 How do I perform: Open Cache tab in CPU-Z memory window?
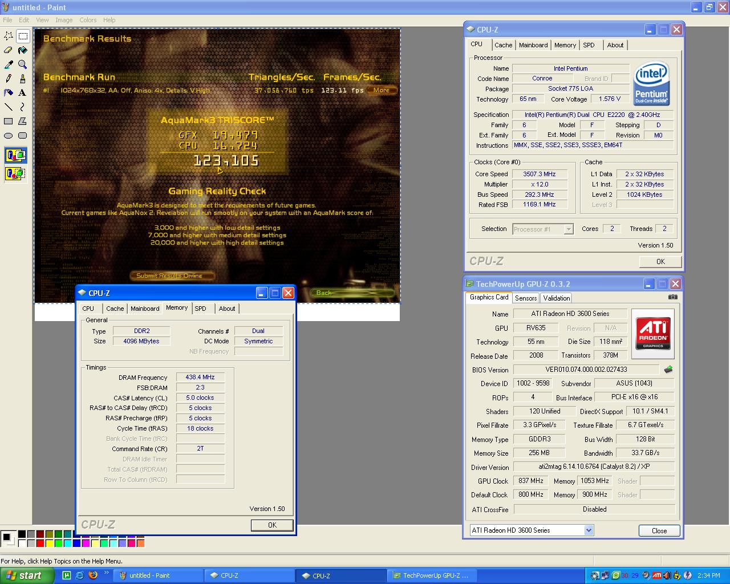click(x=115, y=309)
